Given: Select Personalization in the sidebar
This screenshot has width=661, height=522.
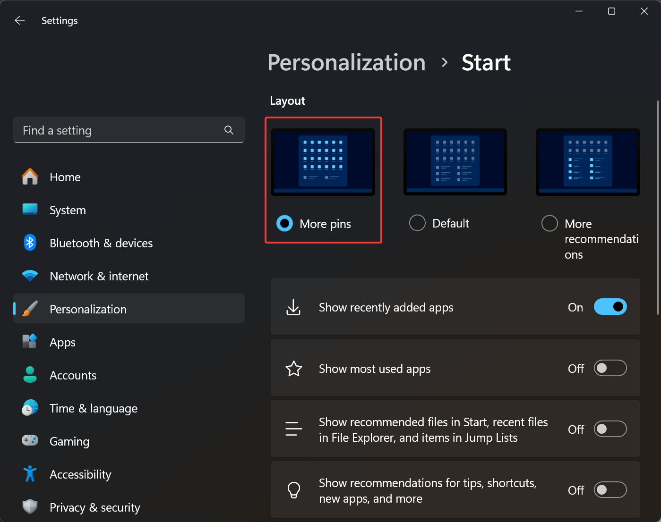Looking at the screenshot, I should (129, 309).
